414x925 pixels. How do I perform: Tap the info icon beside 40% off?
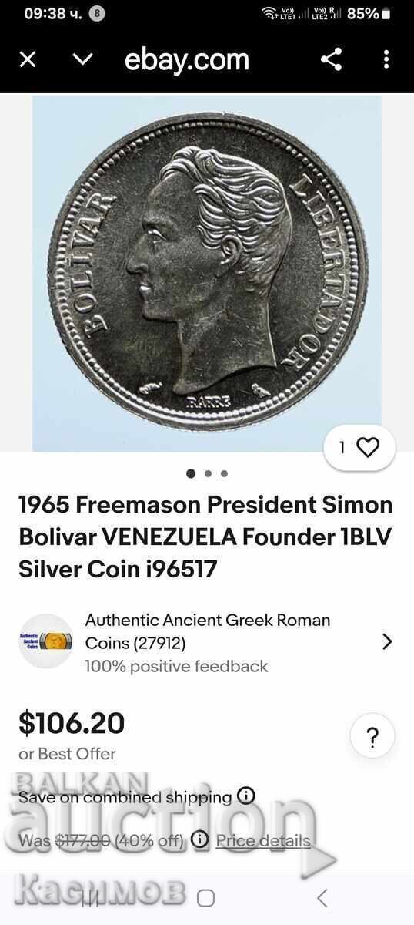click(x=199, y=839)
